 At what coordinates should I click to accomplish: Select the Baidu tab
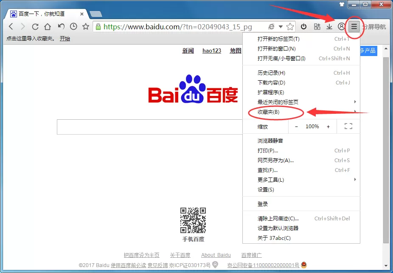46,14
